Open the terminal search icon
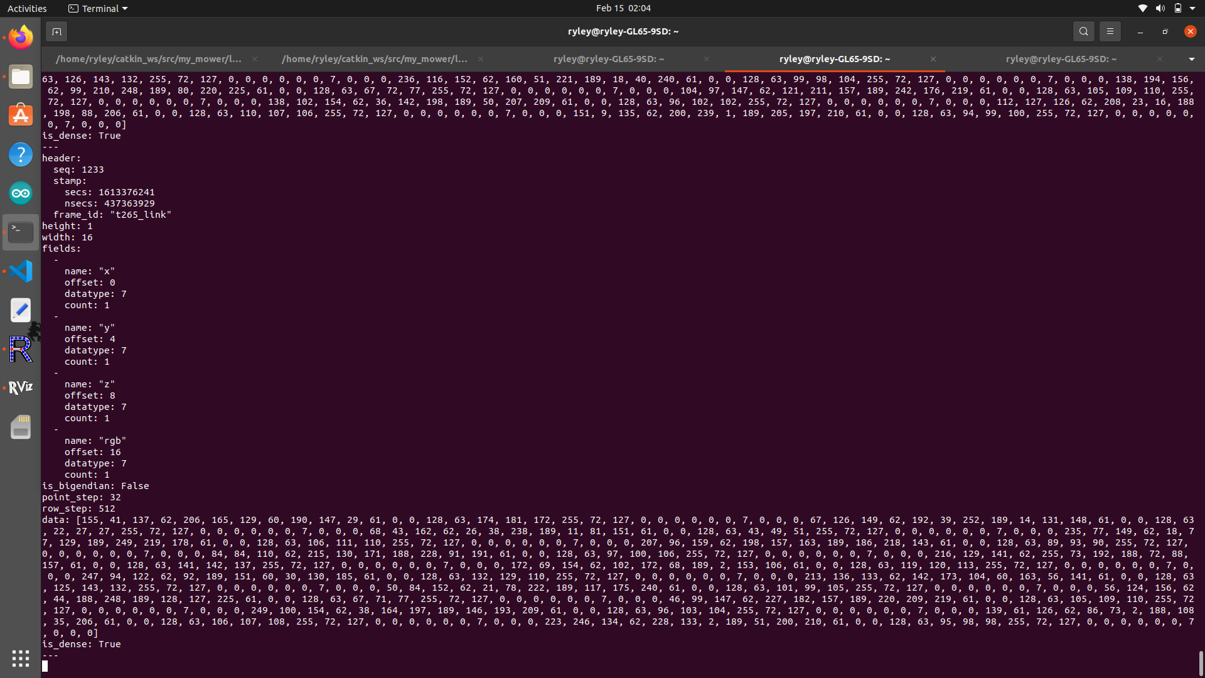The image size is (1205, 678). click(1083, 31)
